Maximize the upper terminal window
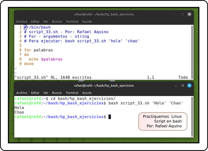The image size is (208, 151). 183,14
